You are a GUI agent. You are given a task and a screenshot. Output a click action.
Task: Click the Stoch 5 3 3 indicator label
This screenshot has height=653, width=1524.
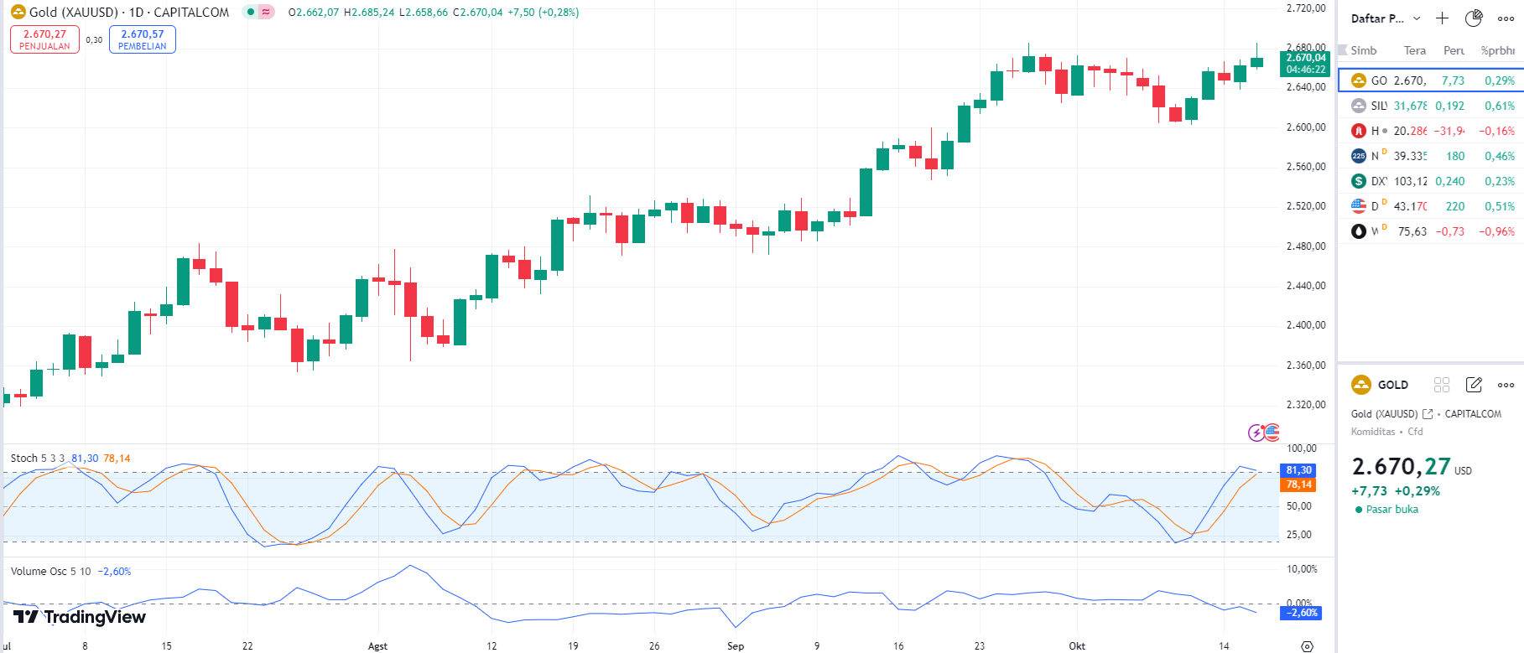pos(38,459)
